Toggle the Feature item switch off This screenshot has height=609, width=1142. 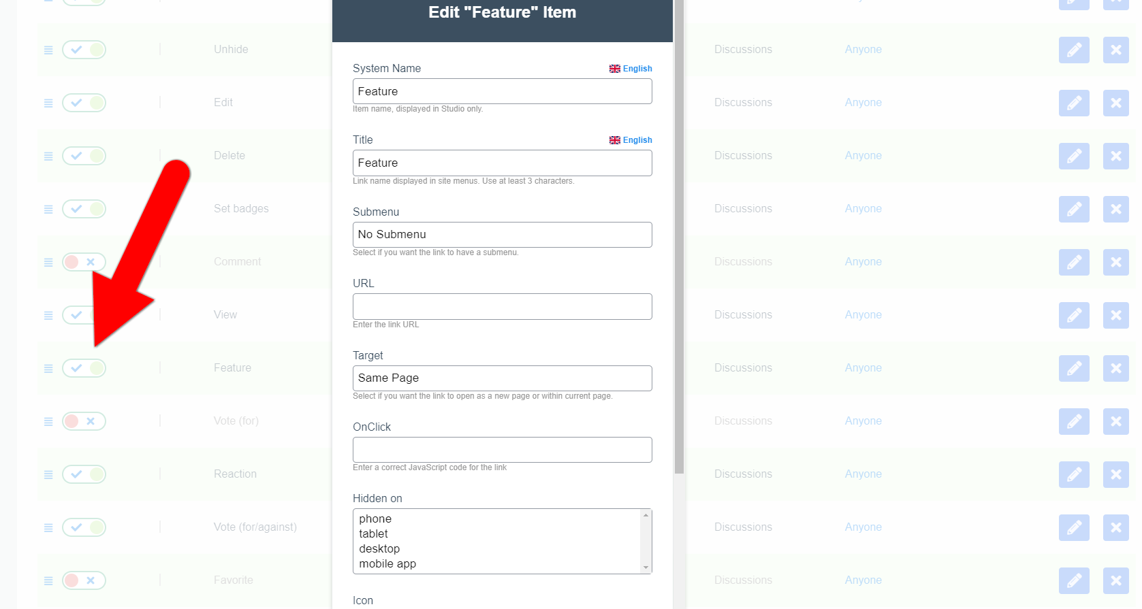click(x=84, y=368)
